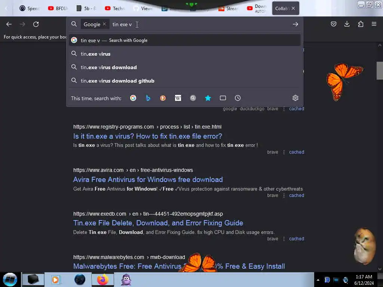Open cached link beside 'google duckduckgo brave'
The height and width of the screenshot is (287, 383).
pos(297,109)
